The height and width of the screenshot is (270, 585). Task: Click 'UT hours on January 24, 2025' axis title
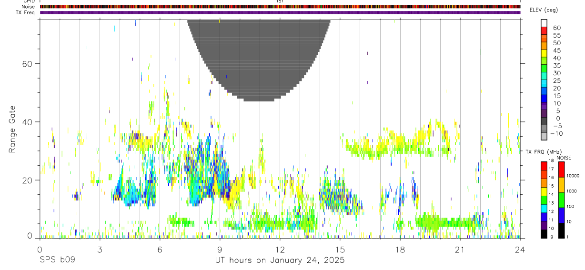[280, 260]
